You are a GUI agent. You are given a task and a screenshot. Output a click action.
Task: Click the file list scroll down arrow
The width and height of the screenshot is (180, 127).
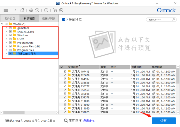178,112
